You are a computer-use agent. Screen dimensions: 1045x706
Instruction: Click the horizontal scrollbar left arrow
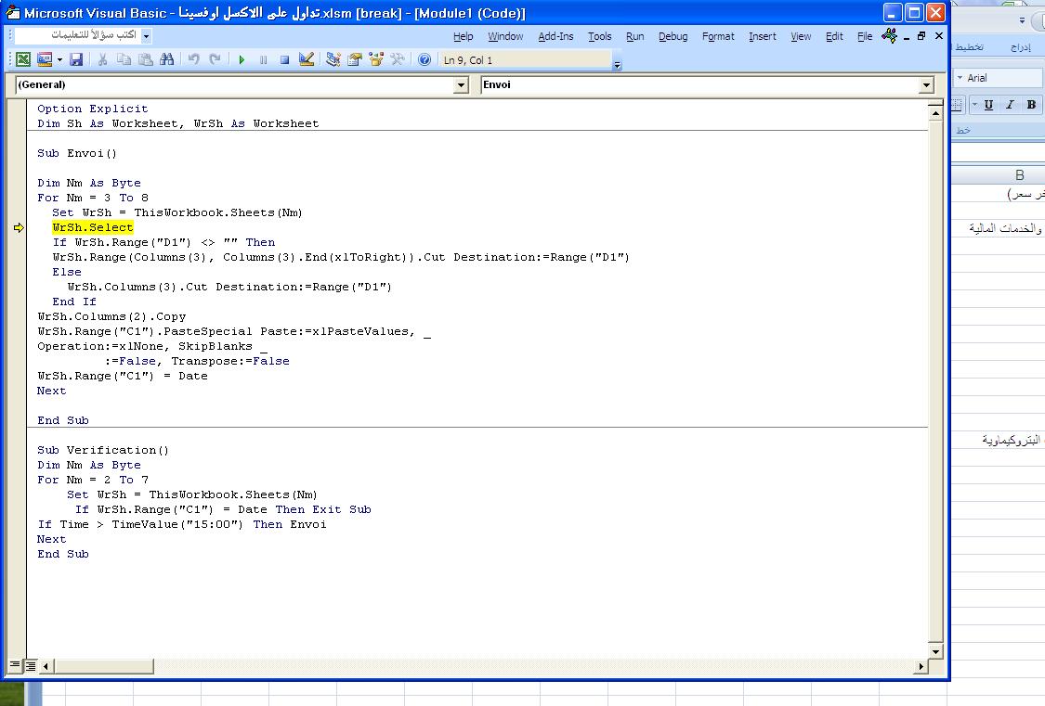(x=46, y=666)
